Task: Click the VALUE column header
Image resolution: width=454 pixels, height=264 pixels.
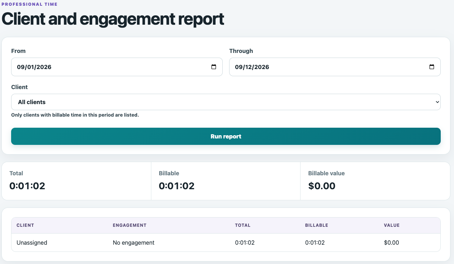Action: pyautogui.click(x=392, y=225)
